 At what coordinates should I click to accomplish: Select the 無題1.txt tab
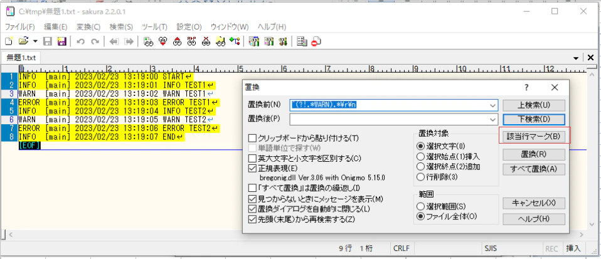click(x=21, y=58)
